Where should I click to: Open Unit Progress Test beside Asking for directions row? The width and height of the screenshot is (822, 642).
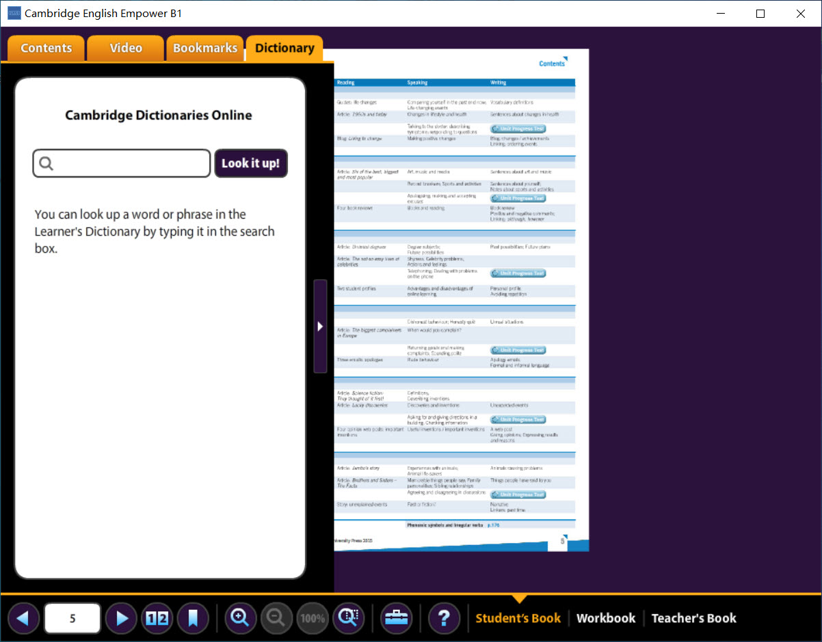click(x=518, y=420)
